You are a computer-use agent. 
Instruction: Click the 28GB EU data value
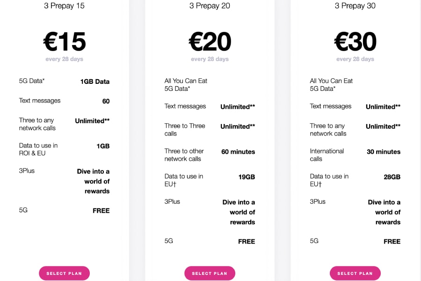tap(392, 177)
